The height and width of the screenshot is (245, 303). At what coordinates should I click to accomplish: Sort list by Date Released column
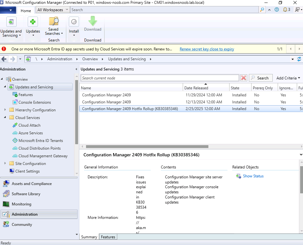[206, 88]
